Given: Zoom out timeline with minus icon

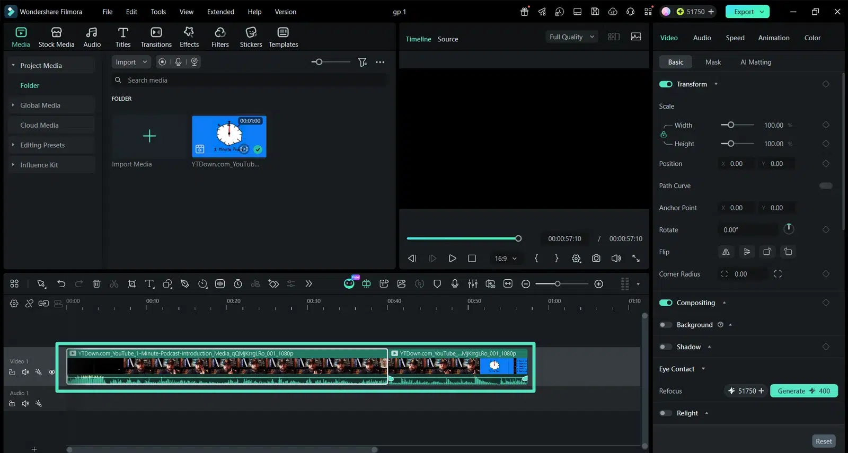Looking at the screenshot, I should 526,284.
